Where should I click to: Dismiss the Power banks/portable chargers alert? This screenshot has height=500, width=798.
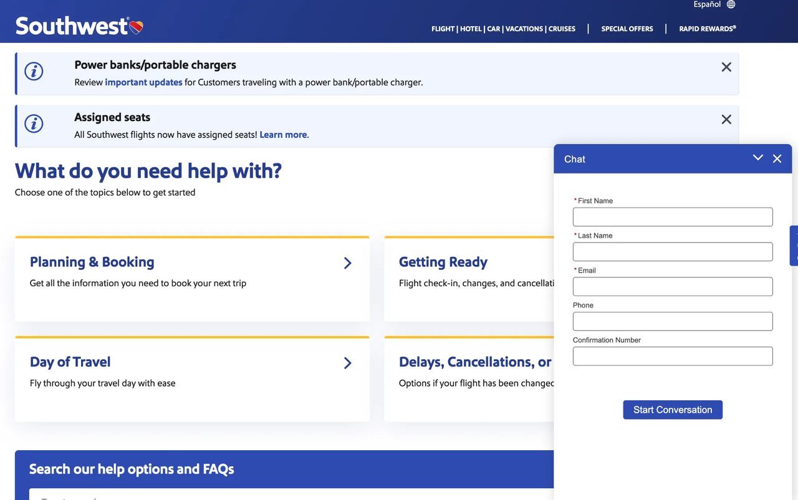click(x=726, y=67)
